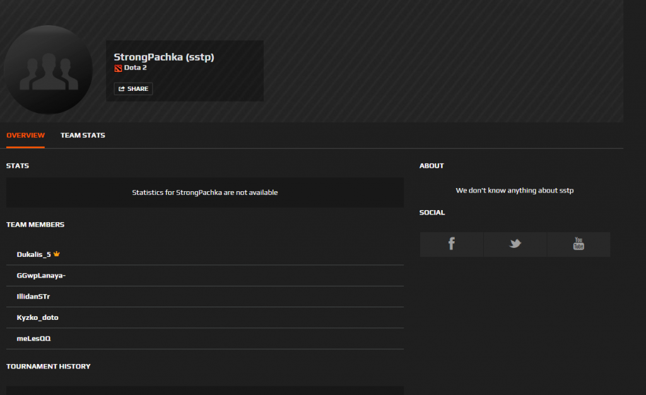Click the 'We don't know anything about sstp' text
Image resolution: width=646 pixels, height=395 pixels.
point(515,191)
